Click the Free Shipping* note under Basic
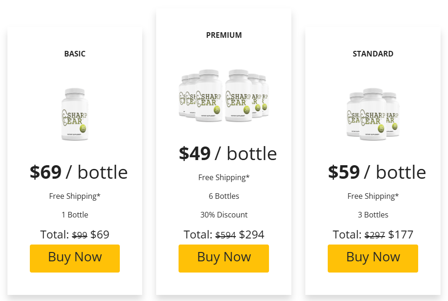The height and width of the screenshot is (301, 448). tap(75, 196)
